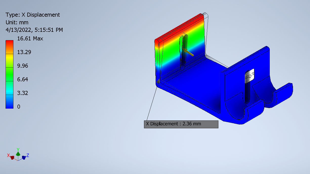Click the Unit: mm legend text
The width and height of the screenshot is (310, 174).
coord(17,22)
